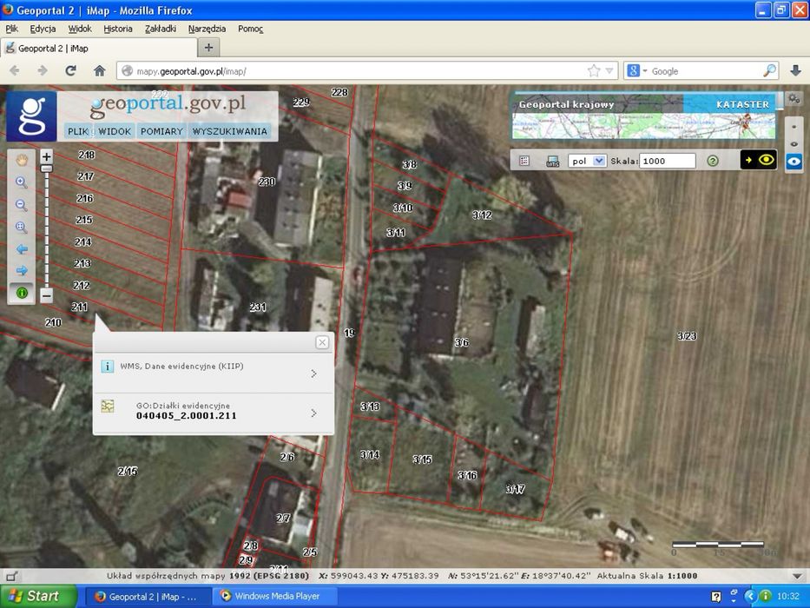Click the Skala scale input field

tap(668, 161)
